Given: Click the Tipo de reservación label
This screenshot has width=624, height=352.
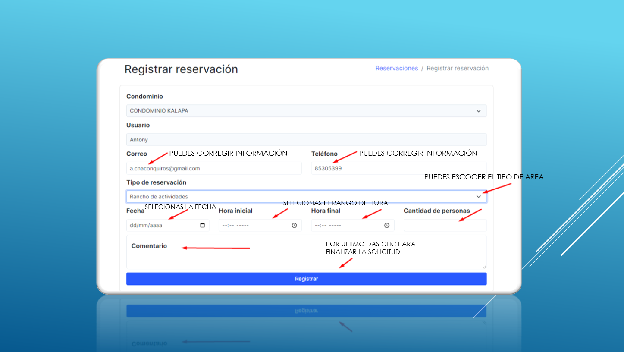Looking at the screenshot, I should click(x=156, y=182).
